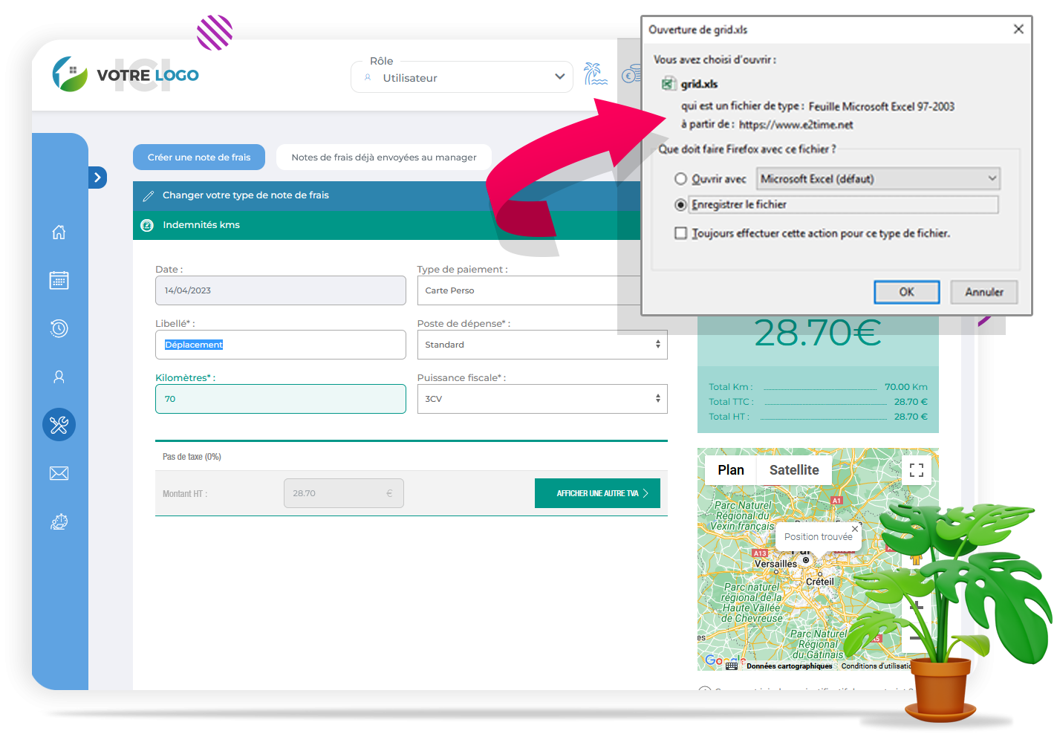This screenshot has height=748, width=1057.
Task: Select the 'Ouvrir avec' radio option
Action: pyautogui.click(x=680, y=179)
